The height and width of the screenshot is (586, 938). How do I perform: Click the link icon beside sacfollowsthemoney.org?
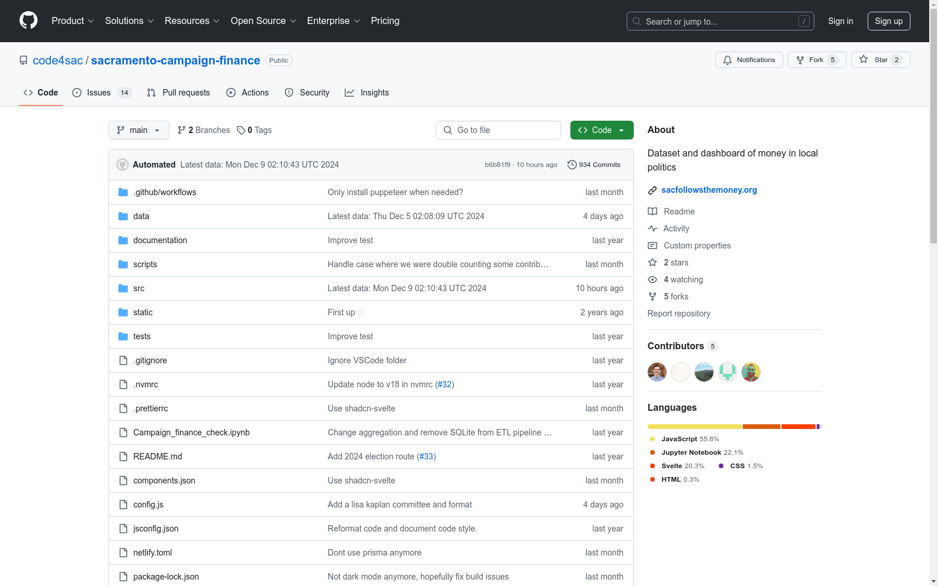pyautogui.click(x=652, y=190)
